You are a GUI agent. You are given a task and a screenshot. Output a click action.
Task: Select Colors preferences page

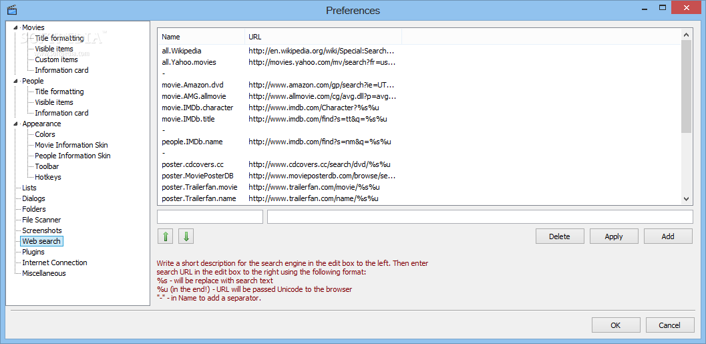(x=45, y=134)
